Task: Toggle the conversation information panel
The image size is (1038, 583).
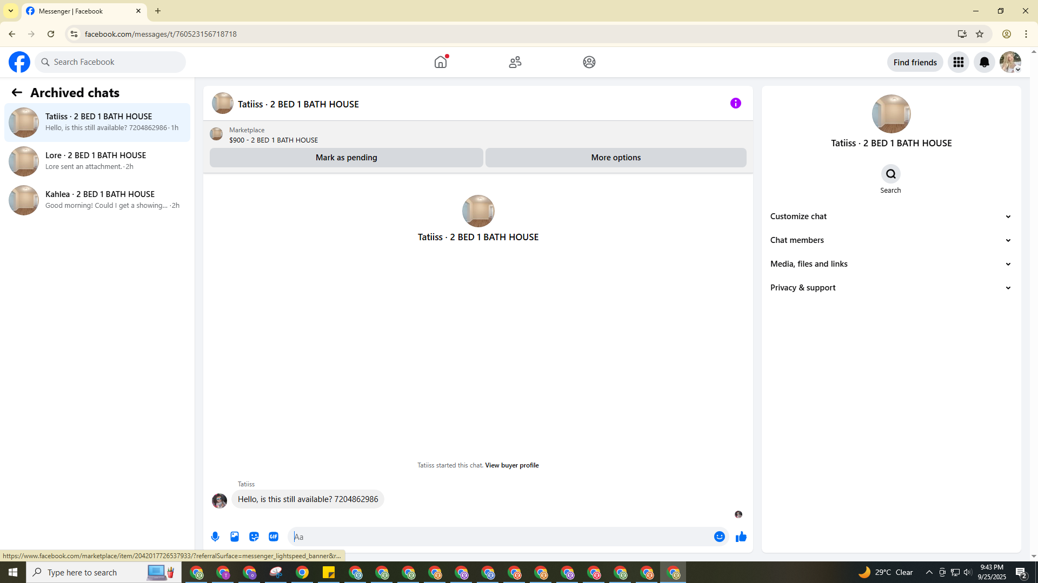Action: [735, 103]
